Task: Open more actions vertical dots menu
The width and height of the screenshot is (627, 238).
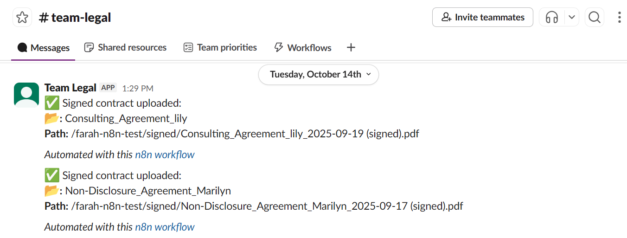Action: click(x=619, y=18)
